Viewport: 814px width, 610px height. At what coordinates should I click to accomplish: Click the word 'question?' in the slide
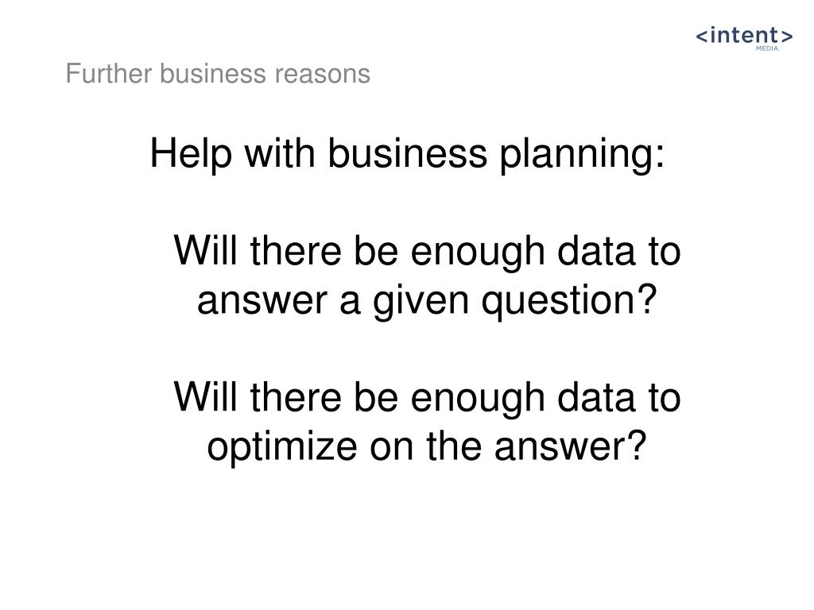tap(569, 300)
